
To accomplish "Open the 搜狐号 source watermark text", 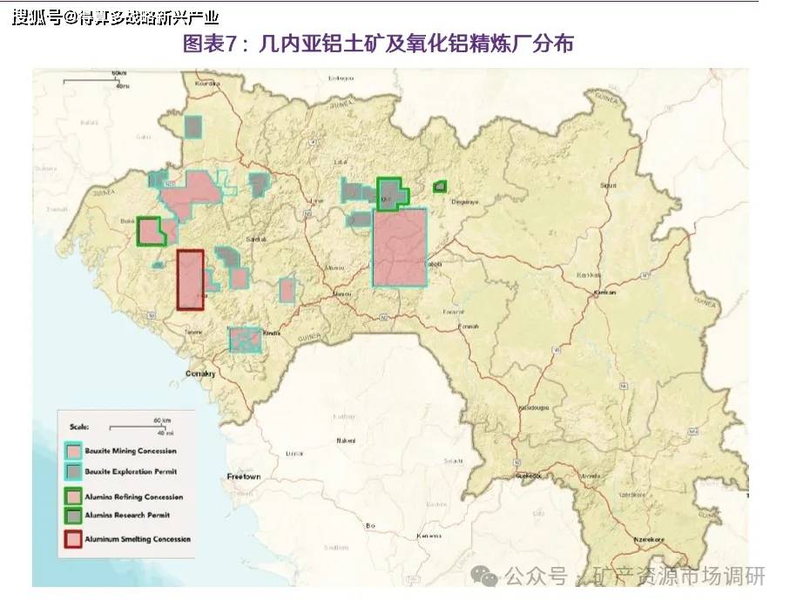I will tap(115, 17).
